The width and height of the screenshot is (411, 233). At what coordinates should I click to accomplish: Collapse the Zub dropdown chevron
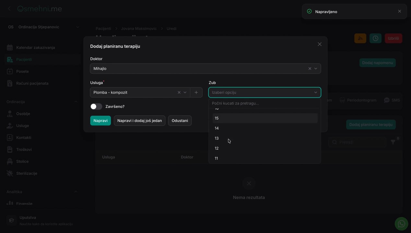(316, 93)
